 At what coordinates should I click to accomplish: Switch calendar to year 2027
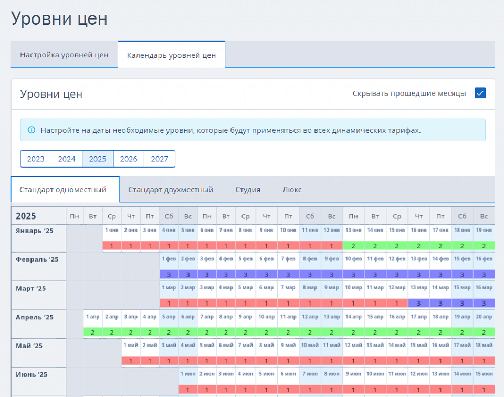160,159
